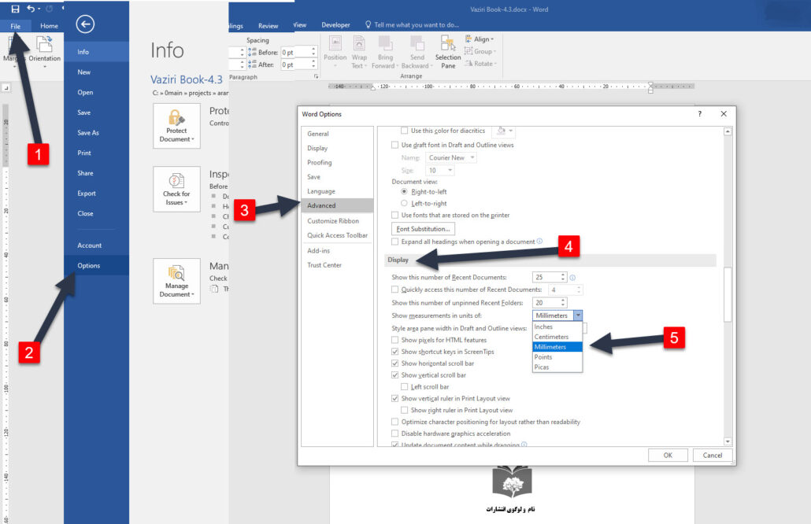Select the Advanced category in Word Options
Screen dimensions: 811x524
321,205
